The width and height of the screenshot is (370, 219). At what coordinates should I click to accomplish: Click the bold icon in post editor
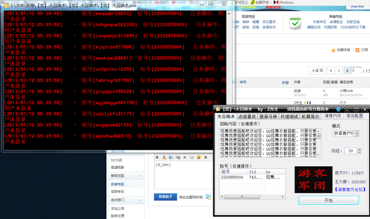(x=157, y=157)
